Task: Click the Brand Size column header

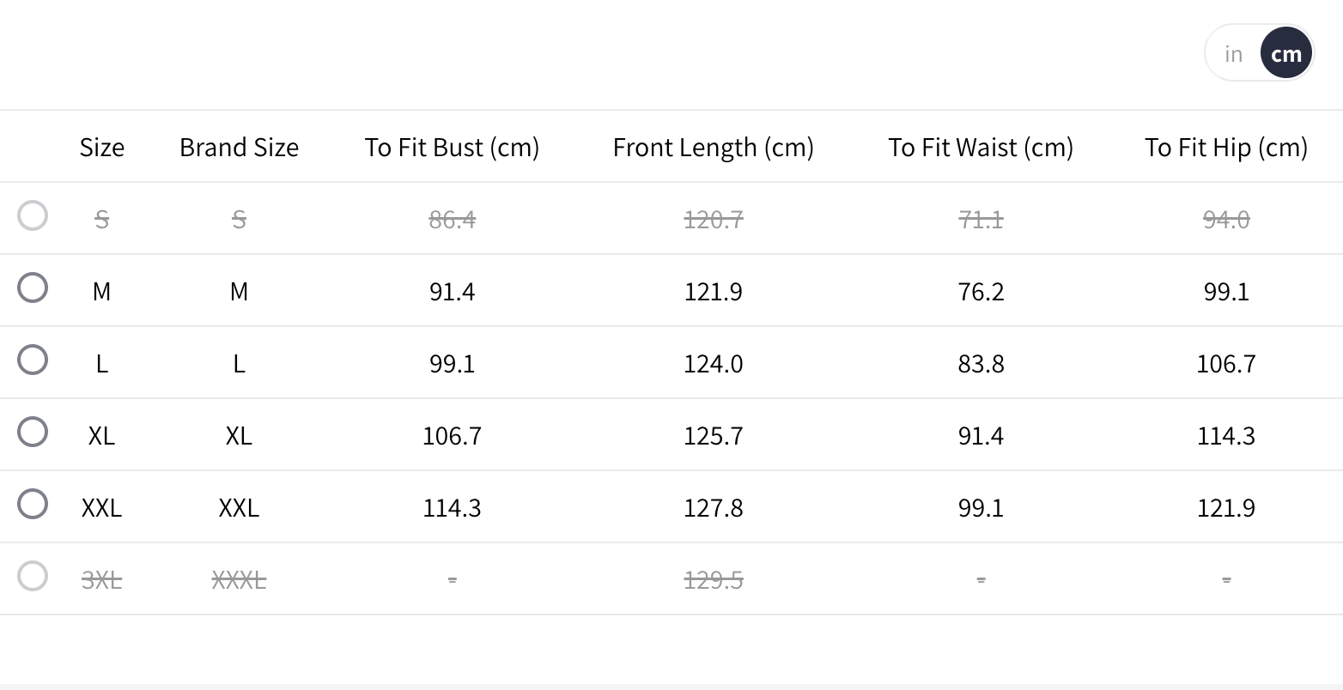Action: (239, 148)
